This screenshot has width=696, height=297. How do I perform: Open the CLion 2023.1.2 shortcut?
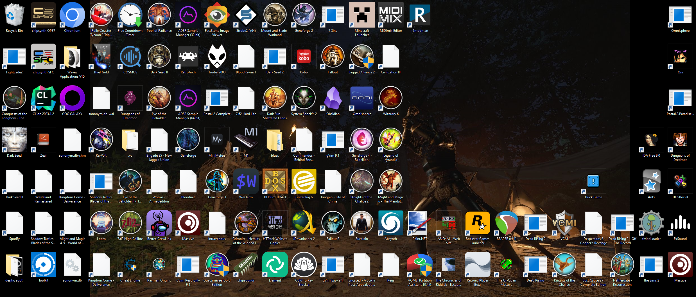click(x=43, y=98)
